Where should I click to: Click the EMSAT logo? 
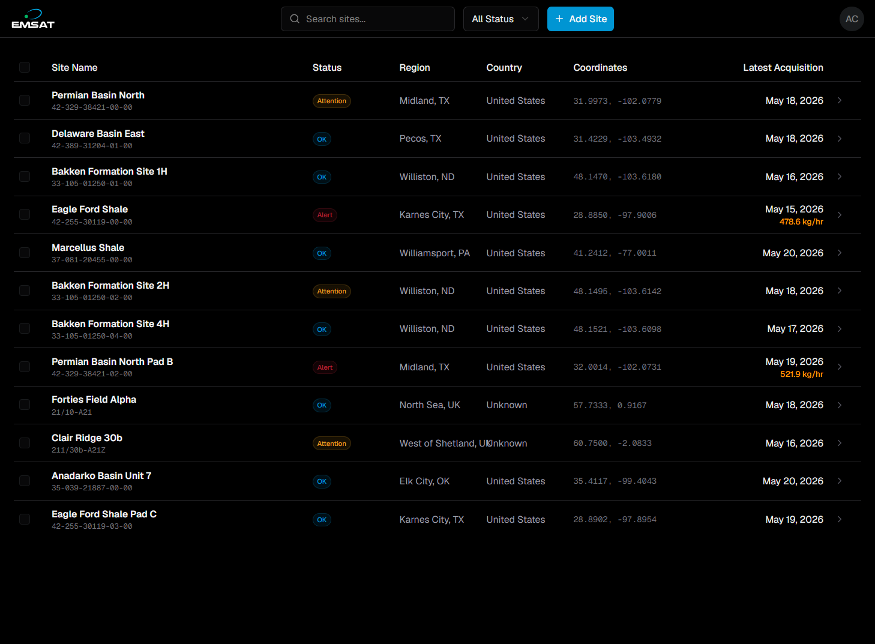pos(33,19)
